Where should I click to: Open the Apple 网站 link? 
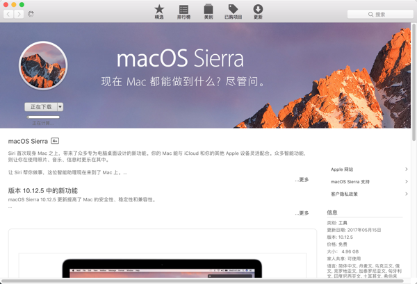[342, 169]
